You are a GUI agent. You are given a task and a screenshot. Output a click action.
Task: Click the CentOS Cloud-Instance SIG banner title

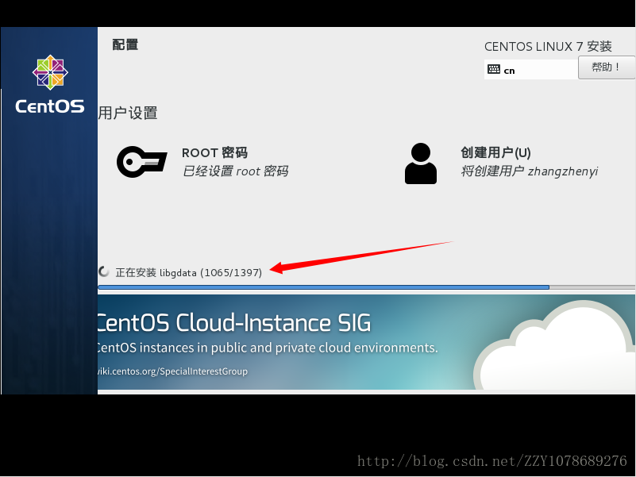click(234, 323)
